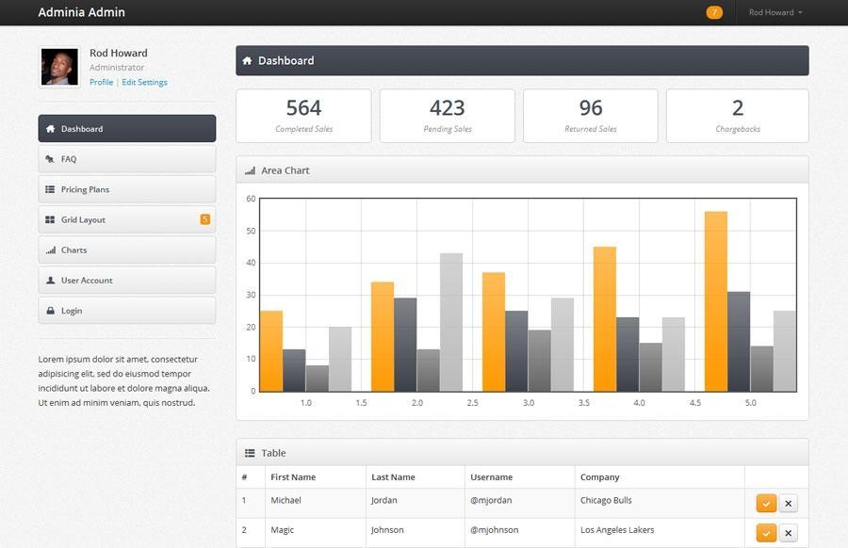Open the Profile link under Rod Howard
848x548 pixels.
coord(101,82)
